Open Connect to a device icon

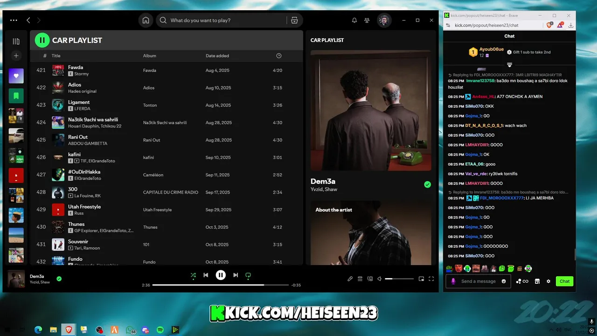click(370, 279)
